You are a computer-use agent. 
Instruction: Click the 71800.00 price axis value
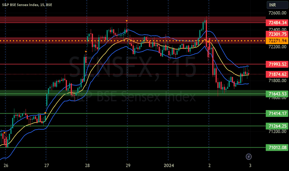(x=278, y=81)
